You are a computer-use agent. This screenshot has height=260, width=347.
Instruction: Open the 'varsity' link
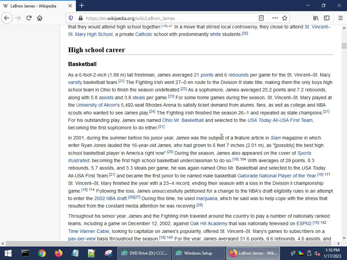75,83
